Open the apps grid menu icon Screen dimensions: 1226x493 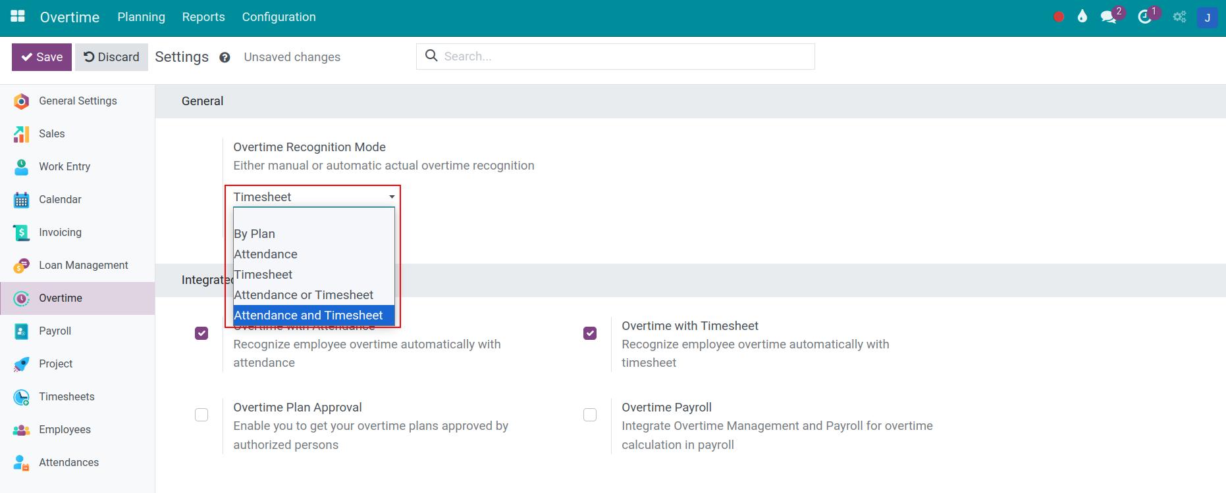point(18,16)
